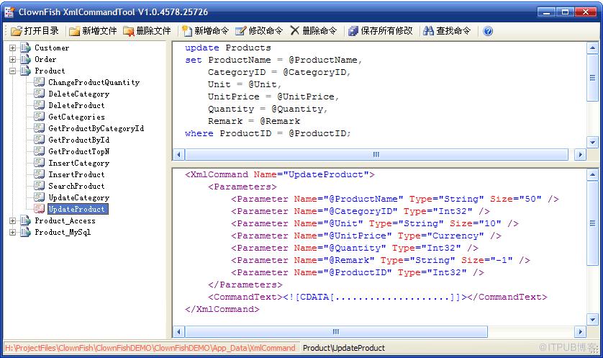Click the SQL editor's horizontal scroll left arrow
Image resolution: width=603 pixels, height=358 pixels.
coord(178,155)
